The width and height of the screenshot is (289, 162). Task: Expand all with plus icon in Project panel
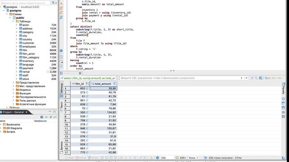(x=51, y=117)
